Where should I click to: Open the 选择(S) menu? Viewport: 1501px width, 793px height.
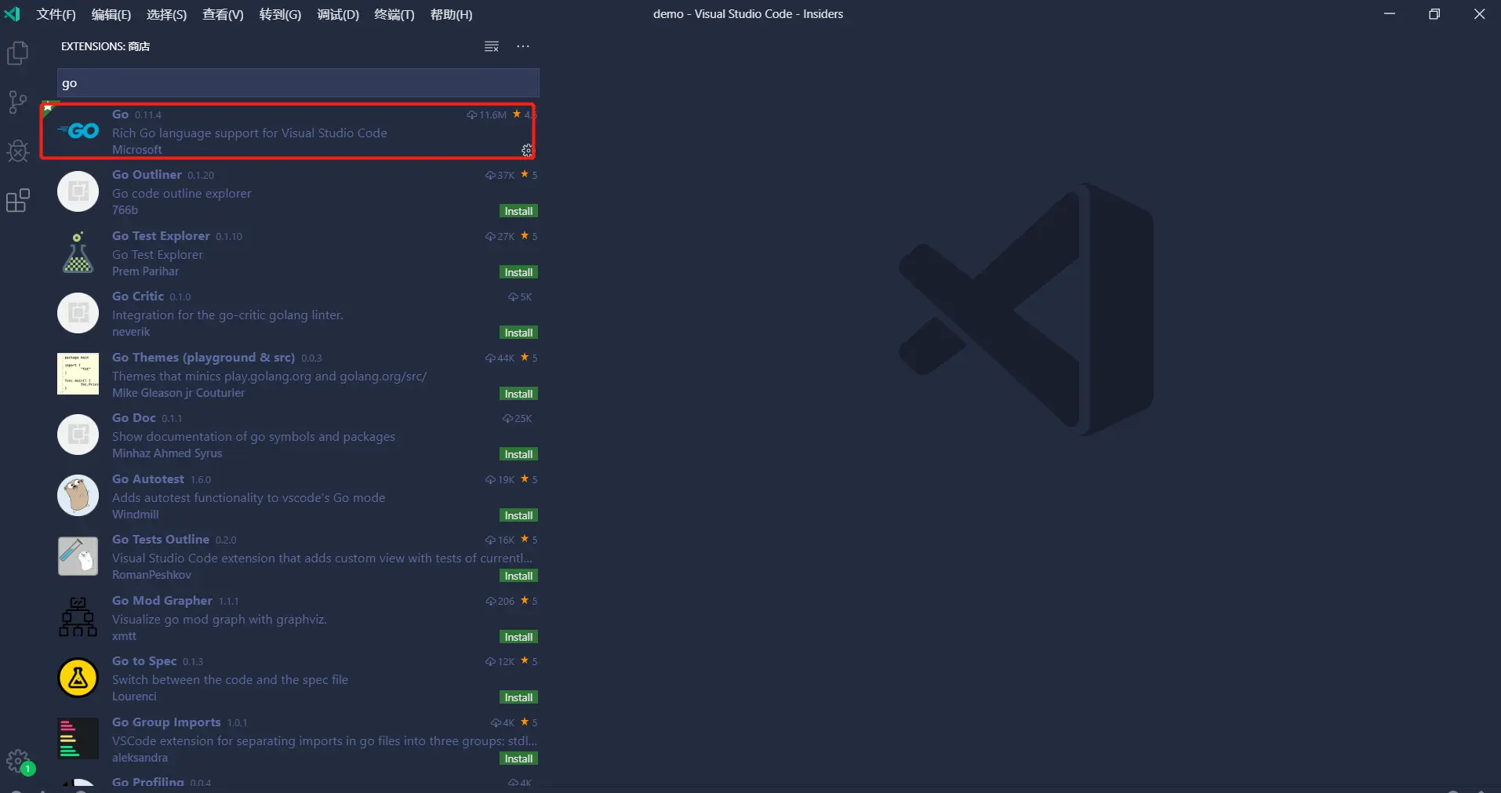click(x=167, y=15)
